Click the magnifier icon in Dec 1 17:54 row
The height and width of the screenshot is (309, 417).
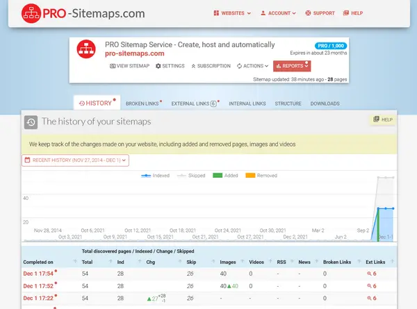(369, 274)
